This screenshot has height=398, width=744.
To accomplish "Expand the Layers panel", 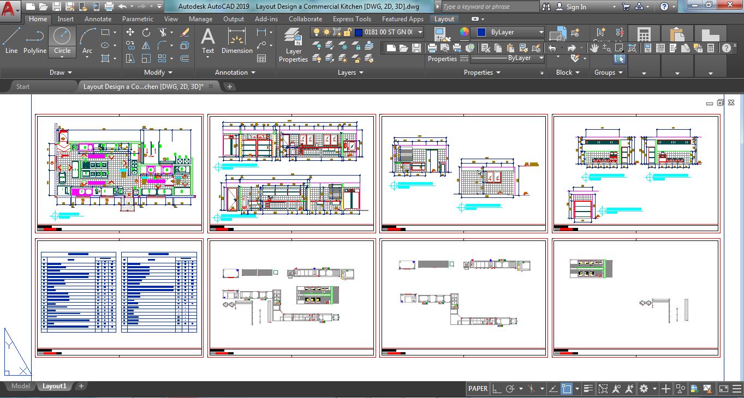I will (350, 72).
